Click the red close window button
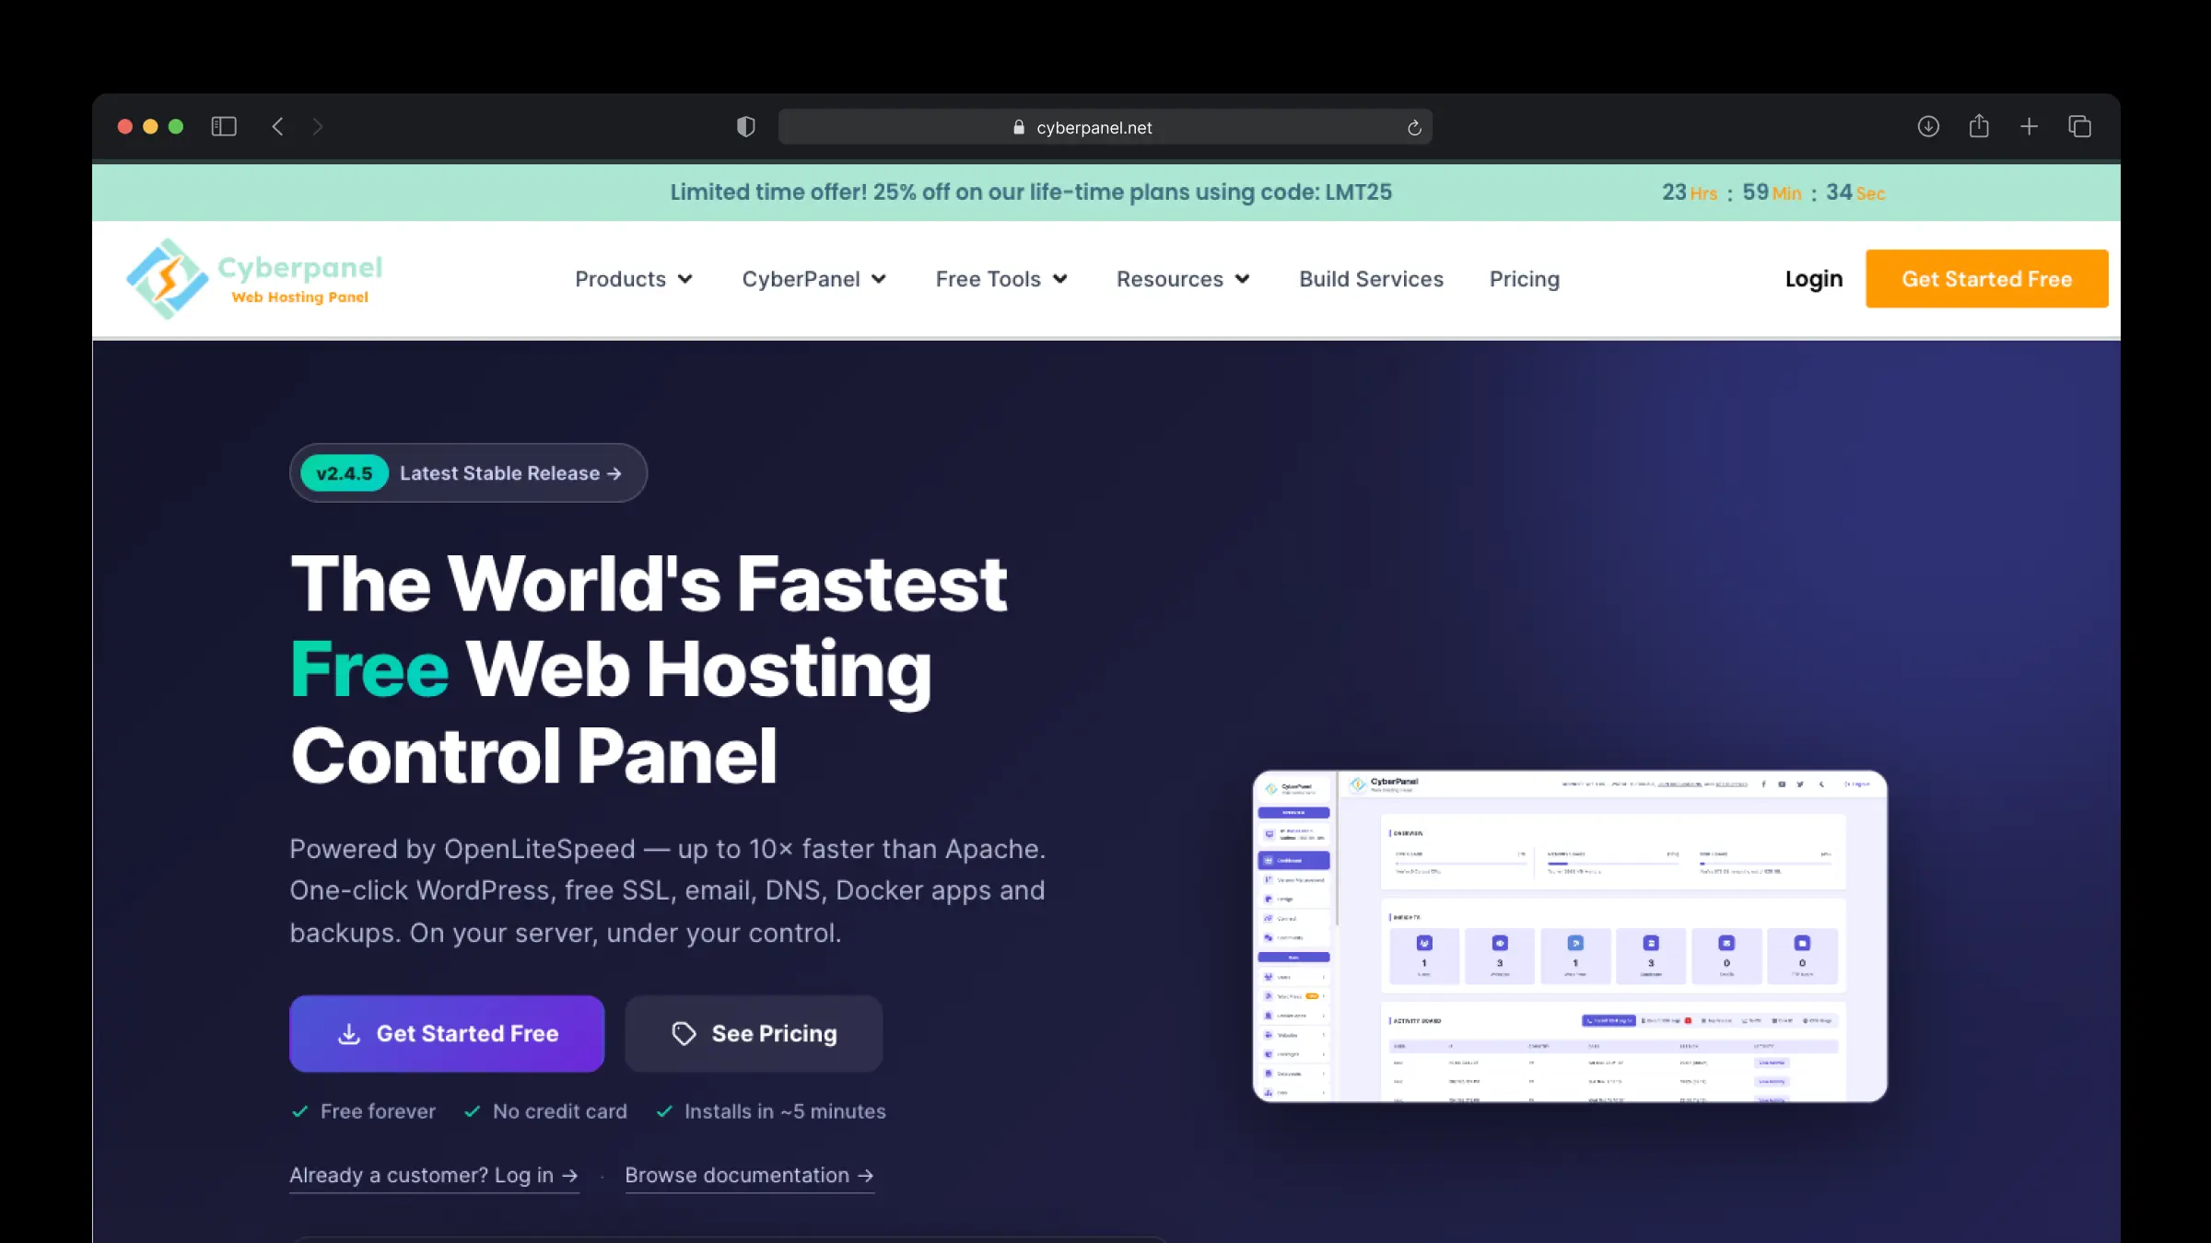The image size is (2211, 1243). point(125,126)
